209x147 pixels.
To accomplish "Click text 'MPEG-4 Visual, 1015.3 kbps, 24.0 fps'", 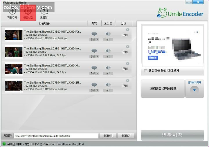I will (x=46, y=38).
